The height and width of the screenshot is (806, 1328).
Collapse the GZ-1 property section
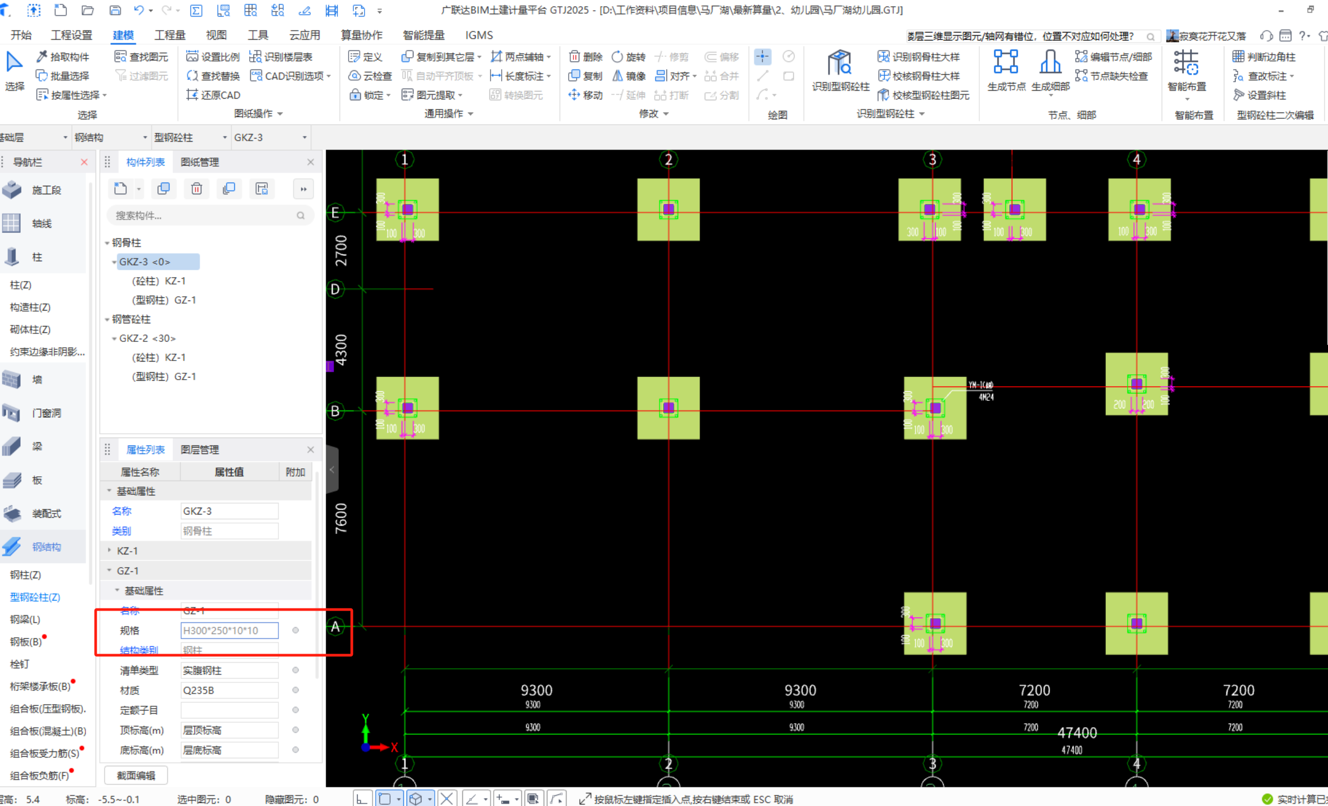pyautogui.click(x=109, y=570)
